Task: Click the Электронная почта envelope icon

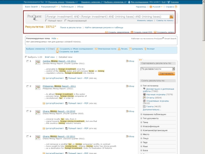Action: (x=96, y=49)
